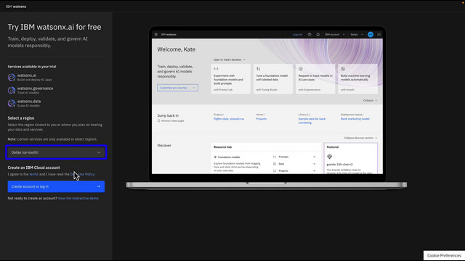
Task: Open the Dallas (us-south) region dropdown
Action: click(56, 152)
